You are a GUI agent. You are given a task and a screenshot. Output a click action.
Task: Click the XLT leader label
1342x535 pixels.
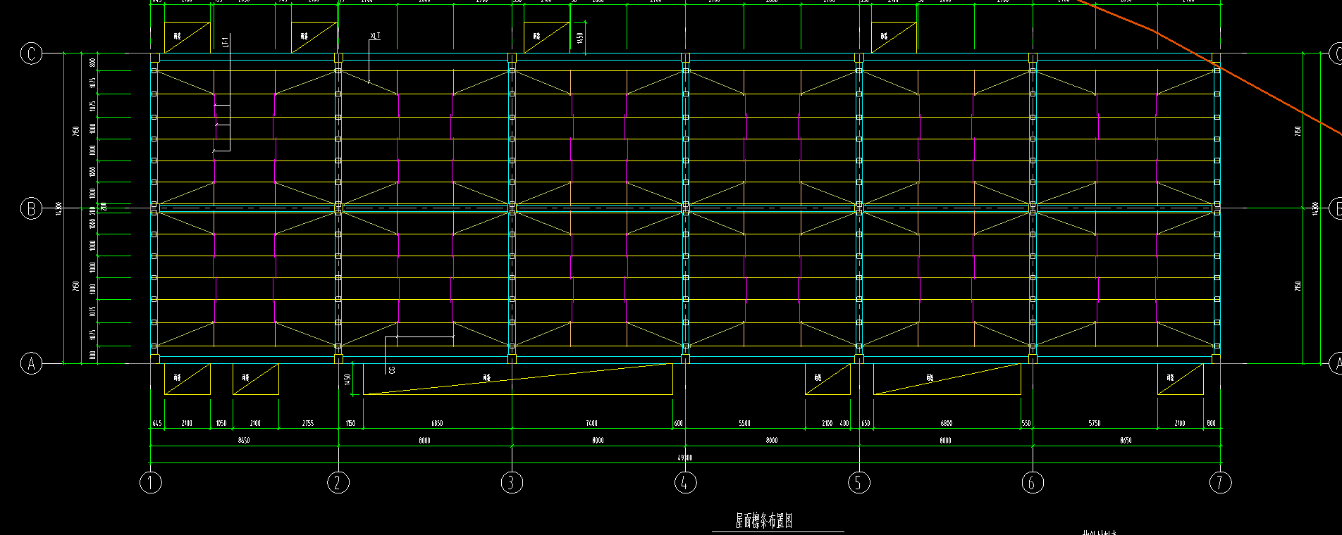(375, 35)
